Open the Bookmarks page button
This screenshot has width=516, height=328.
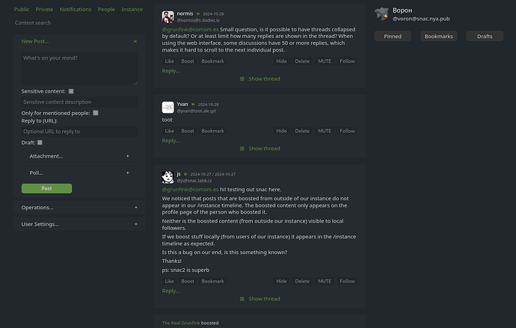click(438, 36)
